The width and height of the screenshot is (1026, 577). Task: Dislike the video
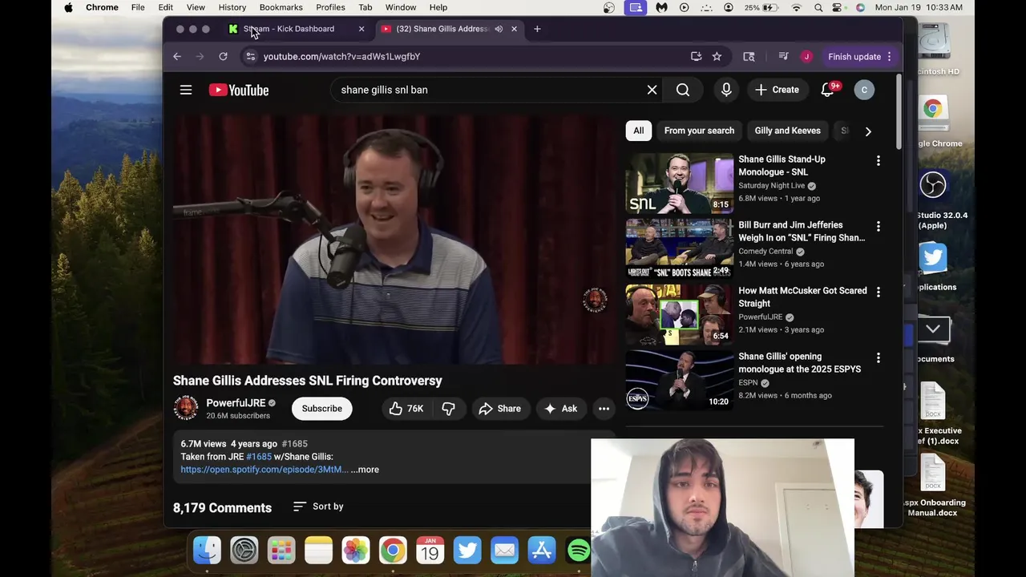[448, 409]
